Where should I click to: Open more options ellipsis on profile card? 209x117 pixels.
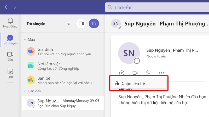point(161,73)
